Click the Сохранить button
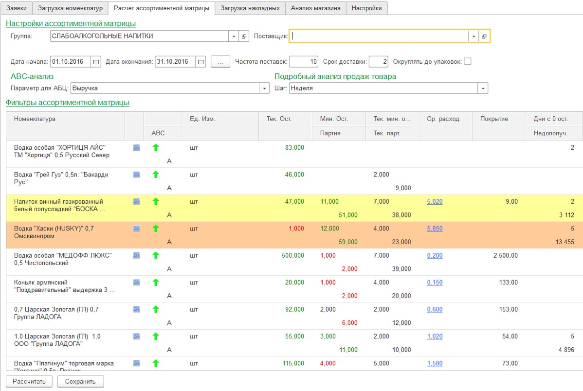583x391 pixels. (80, 382)
